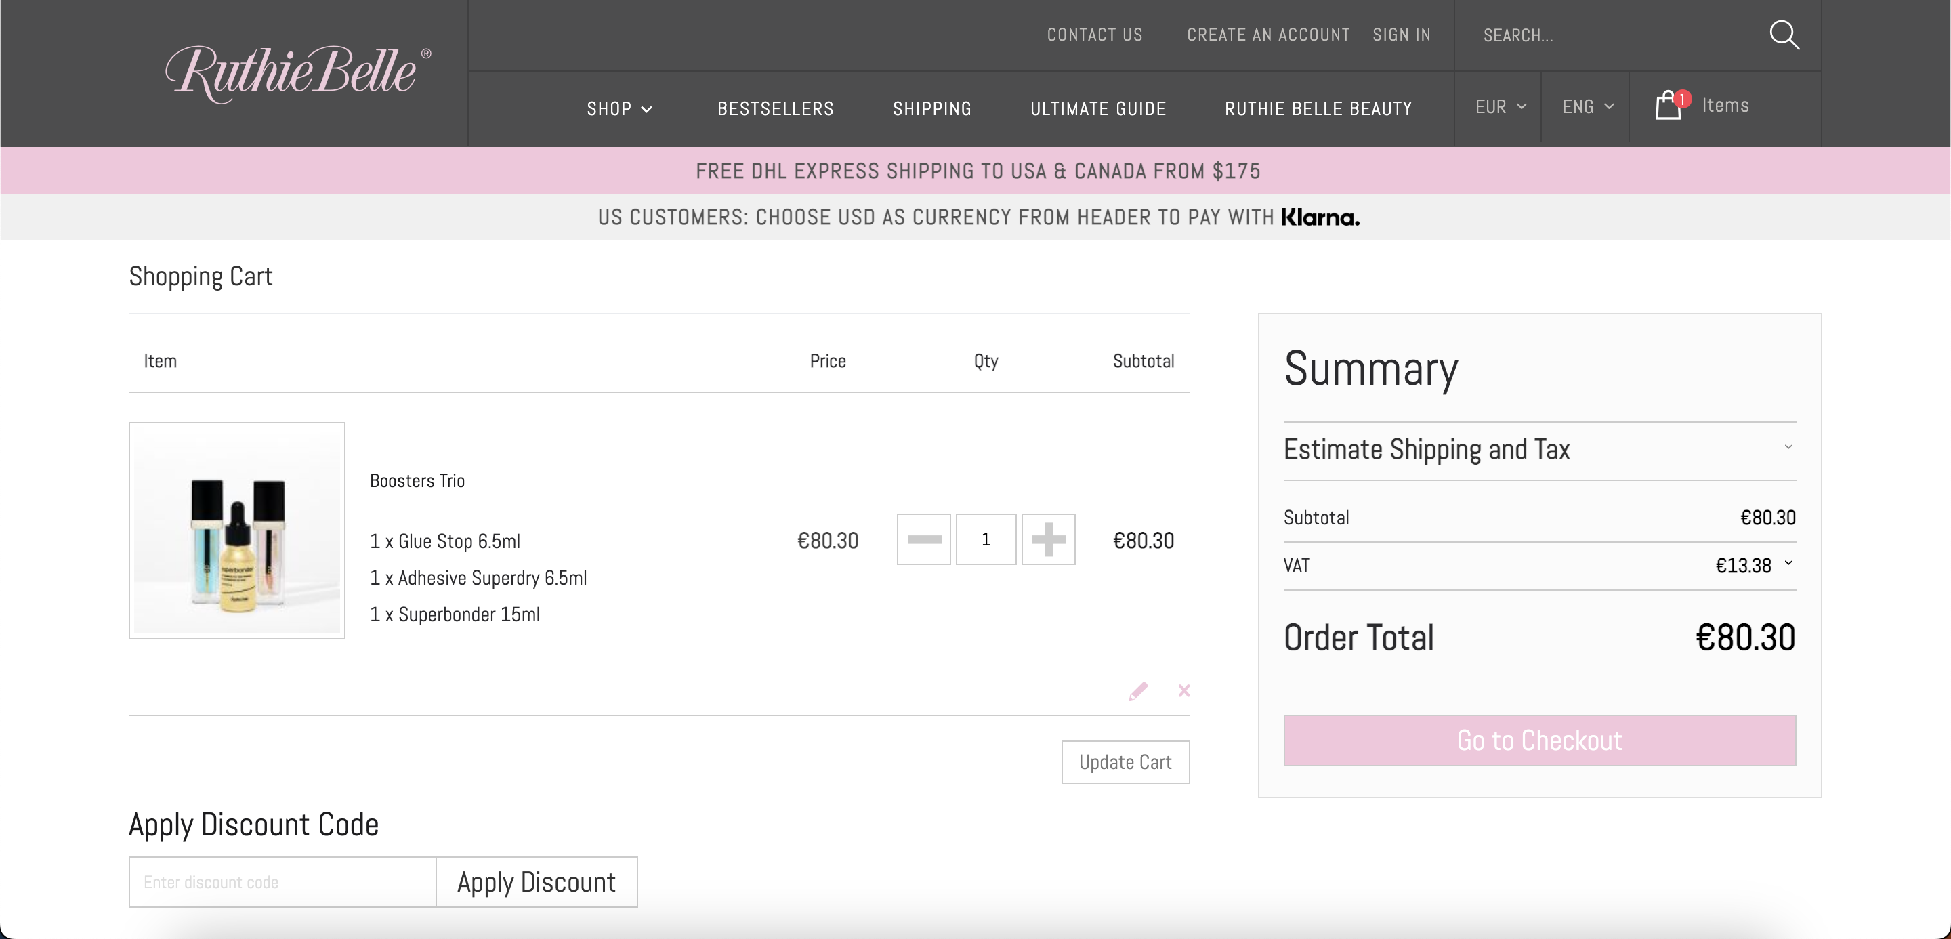The height and width of the screenshot is (939, 1951).
Task: Open the EUR currency selector
Action: point(1500,107)
